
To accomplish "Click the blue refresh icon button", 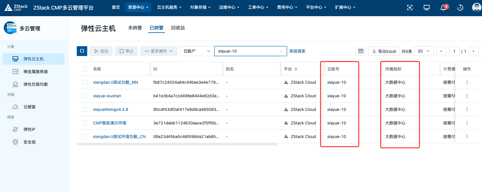I will 82,51.
